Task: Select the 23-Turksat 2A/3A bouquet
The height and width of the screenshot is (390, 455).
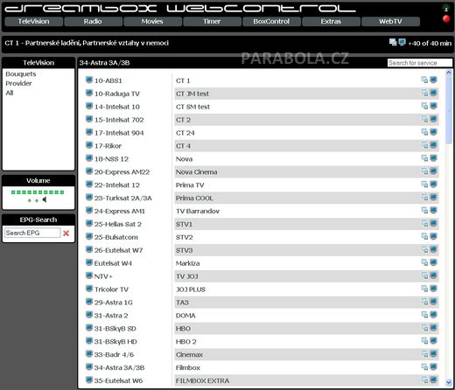Action: point(123,198)
